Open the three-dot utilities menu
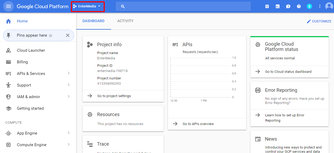334x153 pixels. (320, 6)
